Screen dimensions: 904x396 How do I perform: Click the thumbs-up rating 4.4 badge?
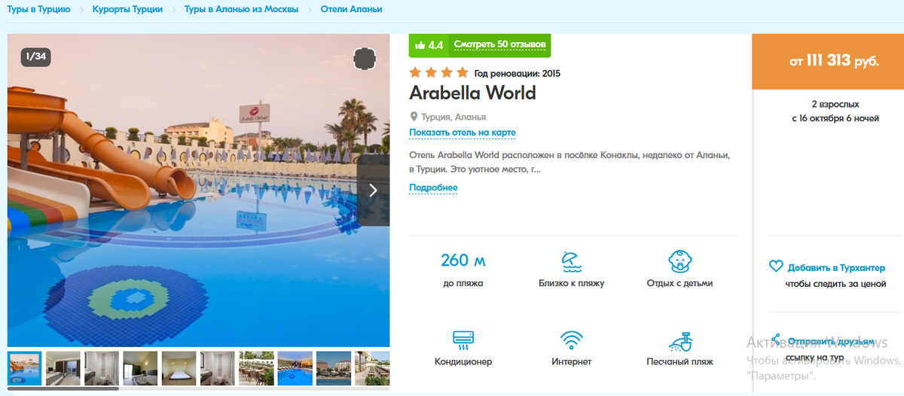(x=429, y=45)
